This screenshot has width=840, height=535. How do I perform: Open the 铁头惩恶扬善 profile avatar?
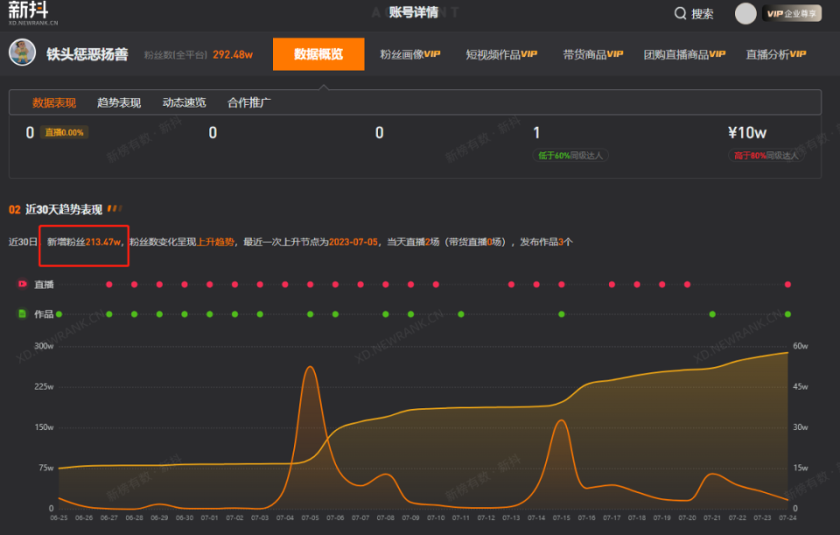[x=22, y=53]
